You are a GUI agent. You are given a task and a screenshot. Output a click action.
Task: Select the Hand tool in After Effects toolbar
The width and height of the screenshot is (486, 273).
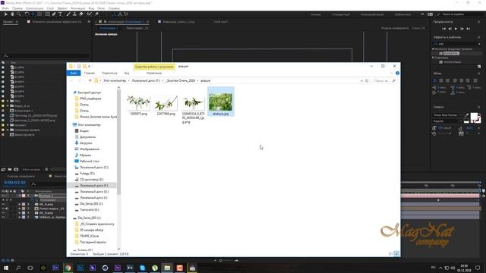click(12, 14)
